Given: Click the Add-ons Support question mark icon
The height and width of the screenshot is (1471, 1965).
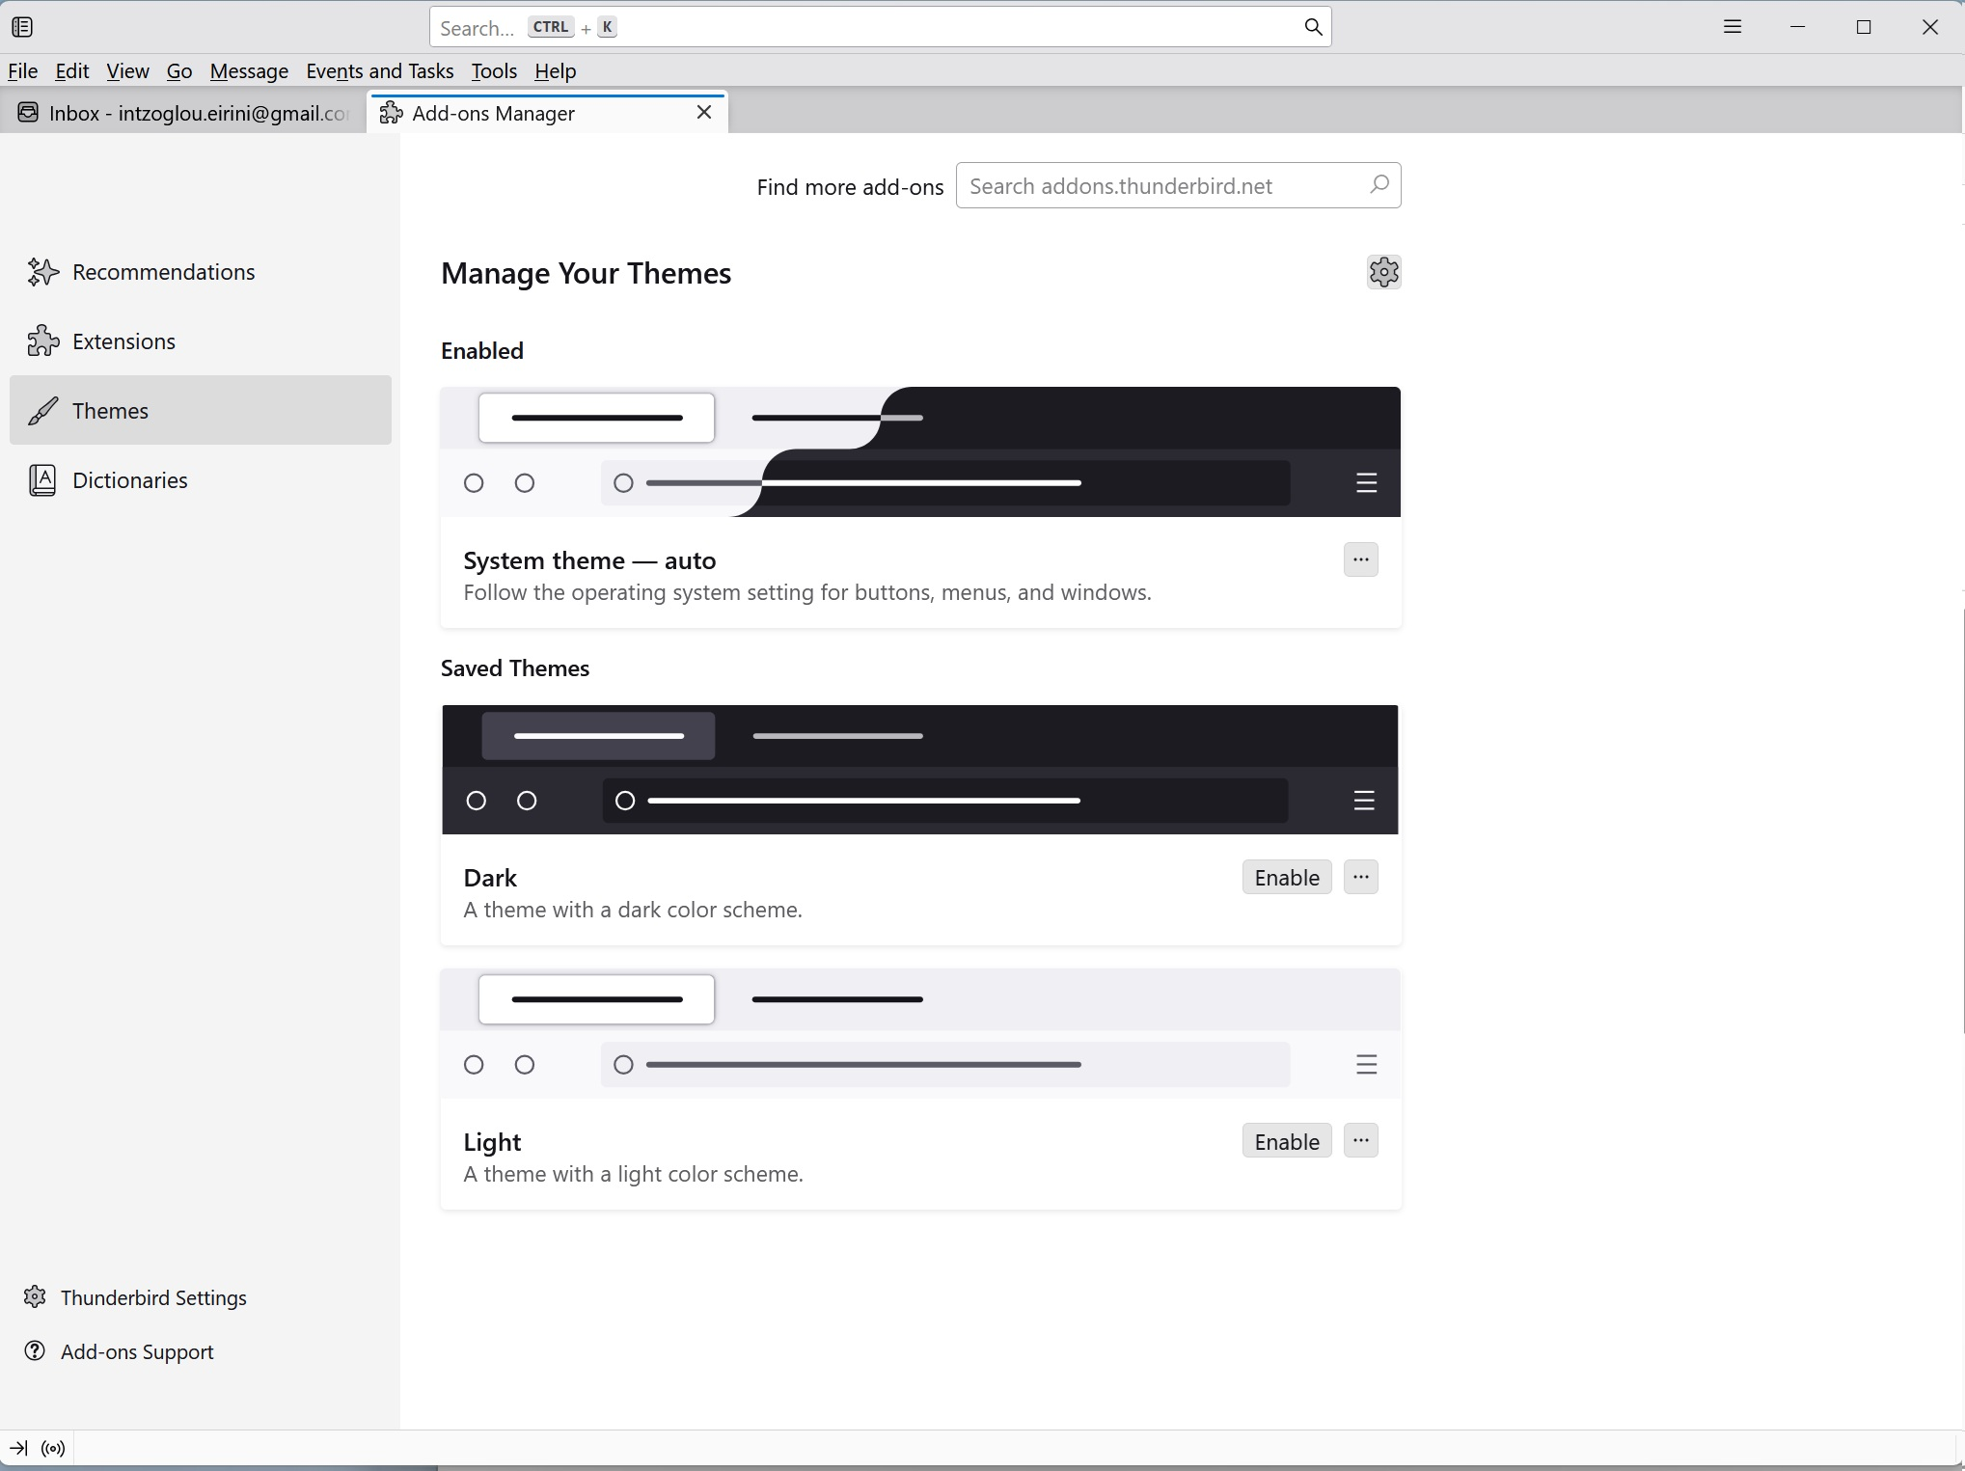Looking at the screenshot, I should [35, 1350].
